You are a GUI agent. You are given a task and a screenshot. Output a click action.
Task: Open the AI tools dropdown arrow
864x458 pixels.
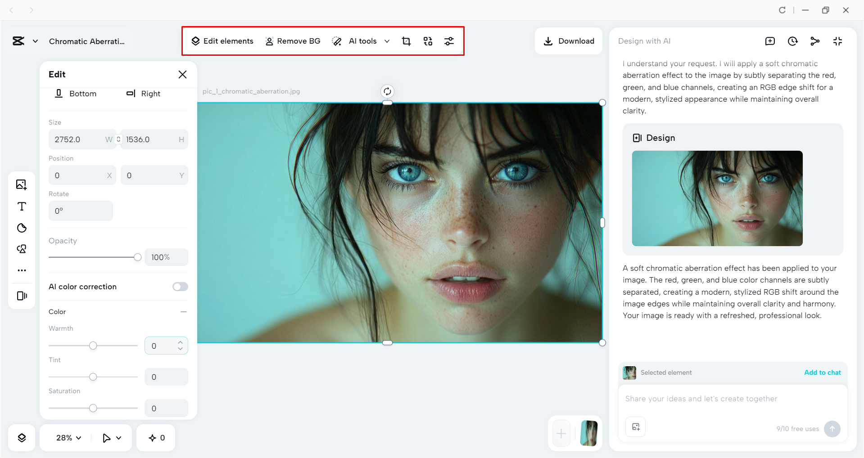click(x=387, y=41)
